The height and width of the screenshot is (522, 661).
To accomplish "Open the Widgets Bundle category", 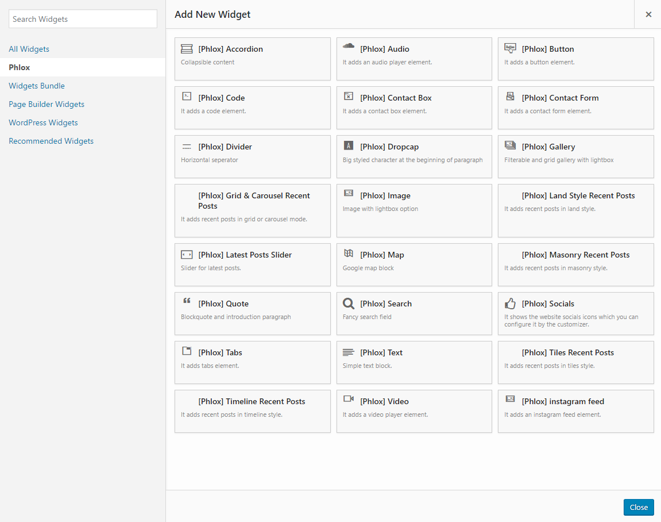I will (37, 86).
